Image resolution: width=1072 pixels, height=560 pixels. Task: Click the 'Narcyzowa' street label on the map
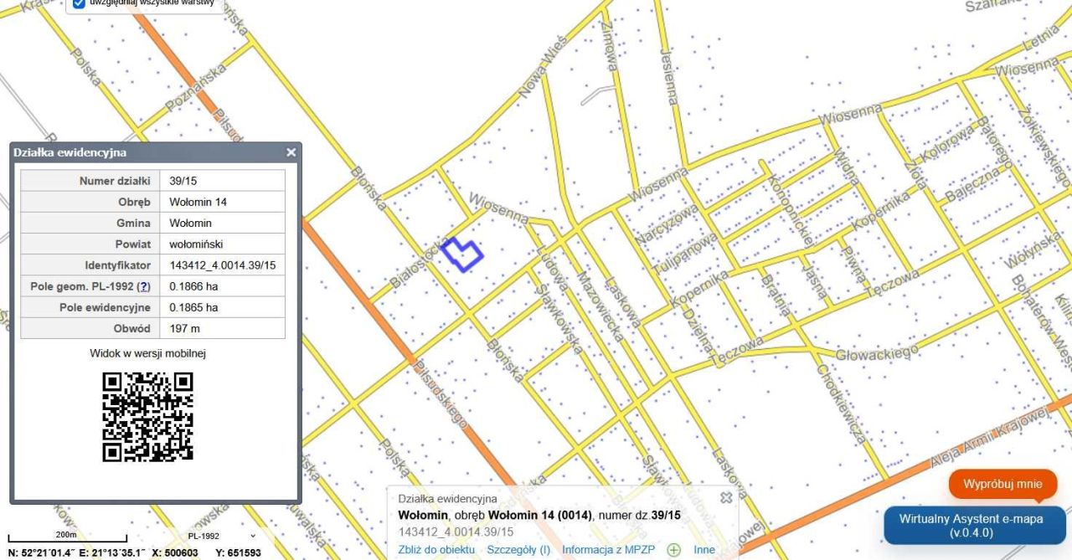667,226
